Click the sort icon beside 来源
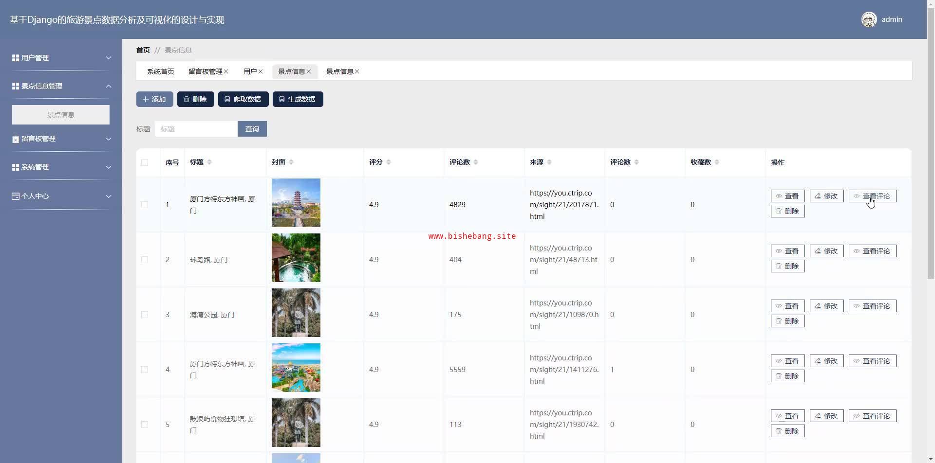Image resolution: width=935 pixels, height=463 pixels. 549,162
